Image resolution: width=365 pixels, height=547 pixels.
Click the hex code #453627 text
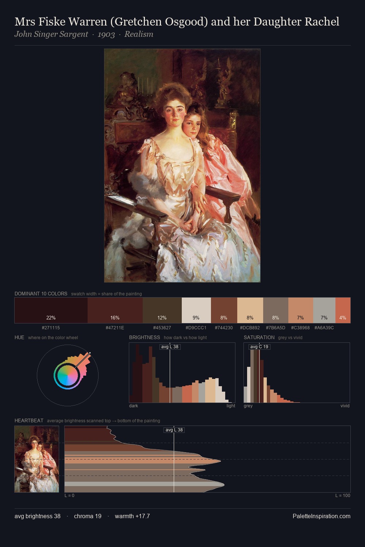coord(162,328)
